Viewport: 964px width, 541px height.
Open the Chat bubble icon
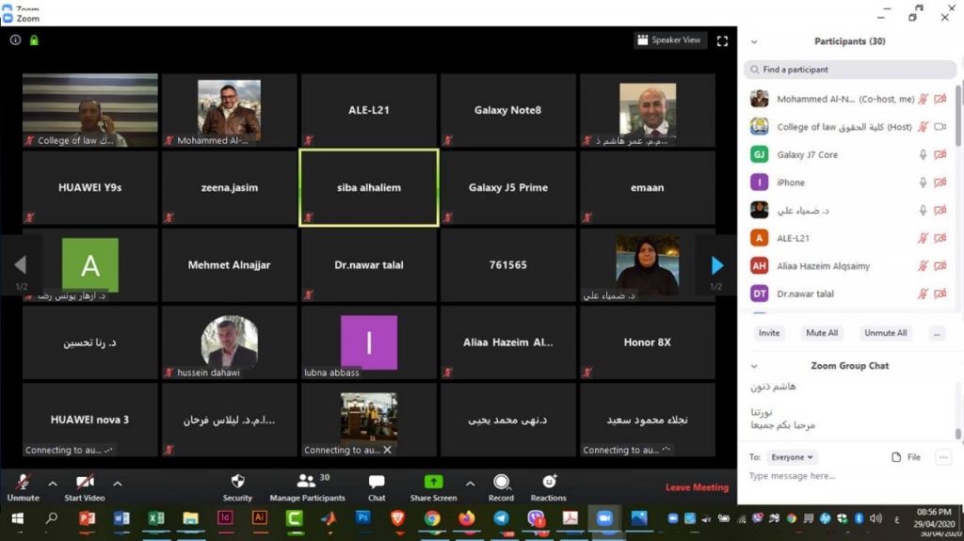377,482
